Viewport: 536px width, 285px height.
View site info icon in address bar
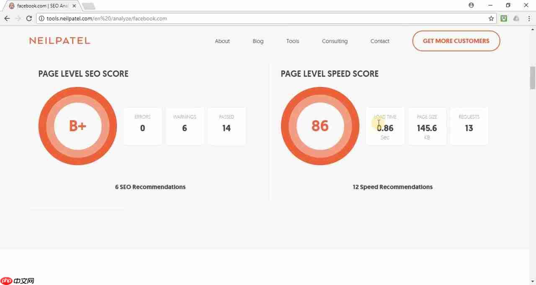[x=41, y=18]
